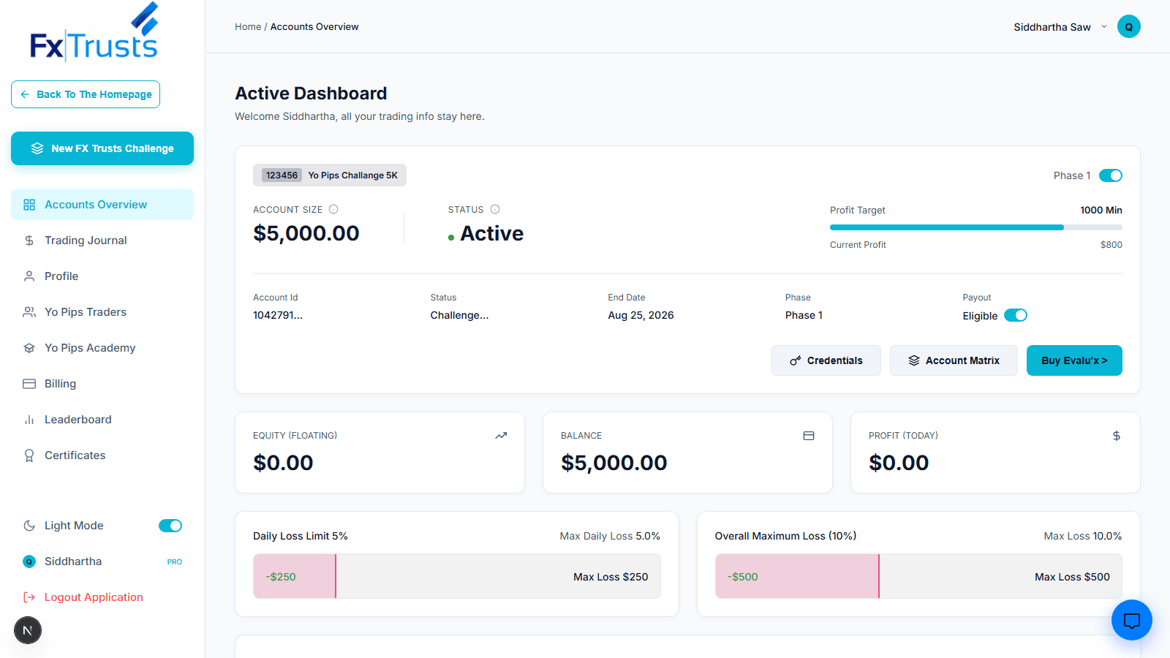Viewport: 1170px width, 658px height.
Task: Click the Siddhartha PRO profile avatar
Action: [x=29, y=561]
